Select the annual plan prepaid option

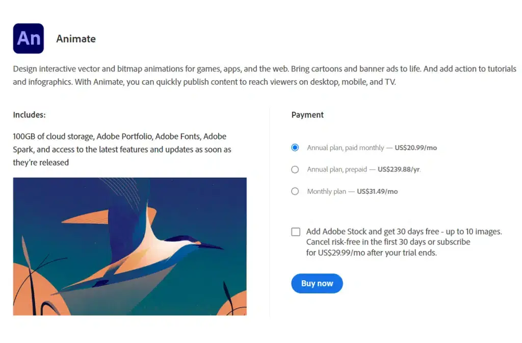pyautogui.click(x=295, y=169)
